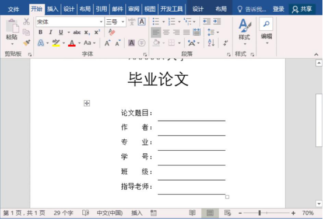Decrease font size with shrink A

point(118,43)
